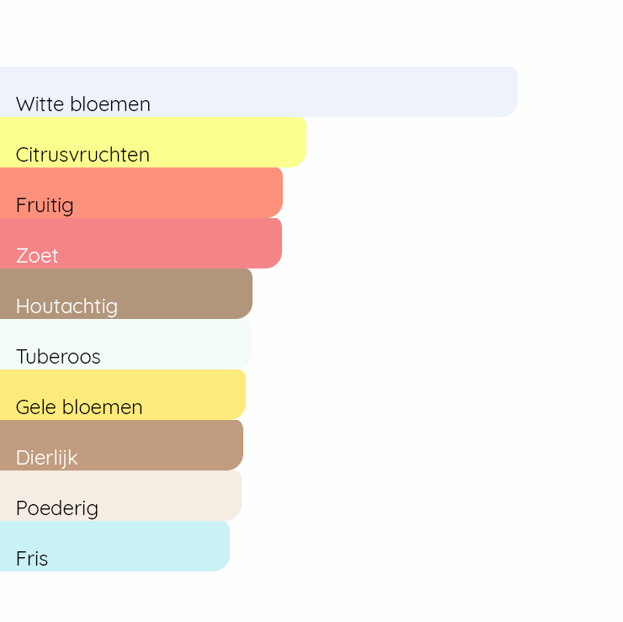The image size is (623, 622).
Task: Select the Citrusvruchten text label
Action: point(83,155)
